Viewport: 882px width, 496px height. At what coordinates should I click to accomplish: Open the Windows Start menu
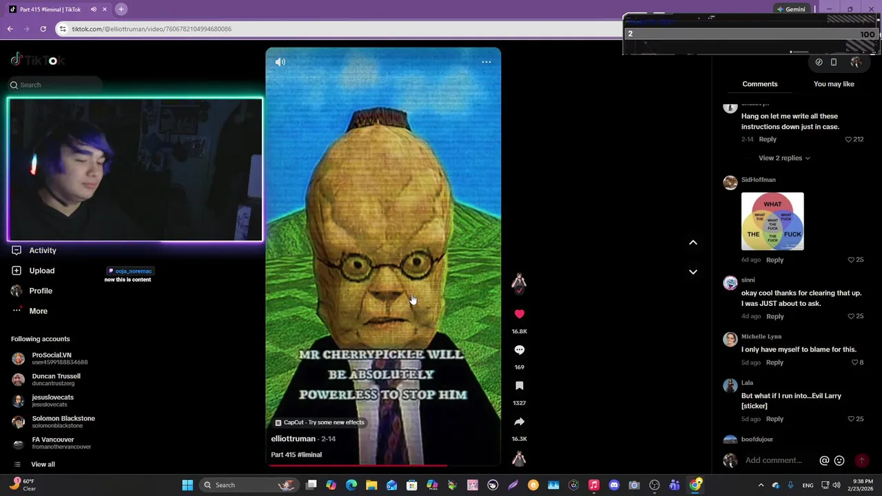click(187, 485)
